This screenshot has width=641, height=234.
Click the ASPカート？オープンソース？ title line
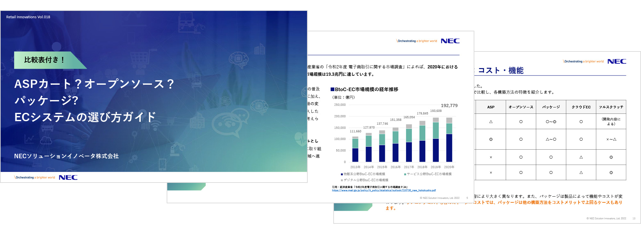tap(94, 84)
